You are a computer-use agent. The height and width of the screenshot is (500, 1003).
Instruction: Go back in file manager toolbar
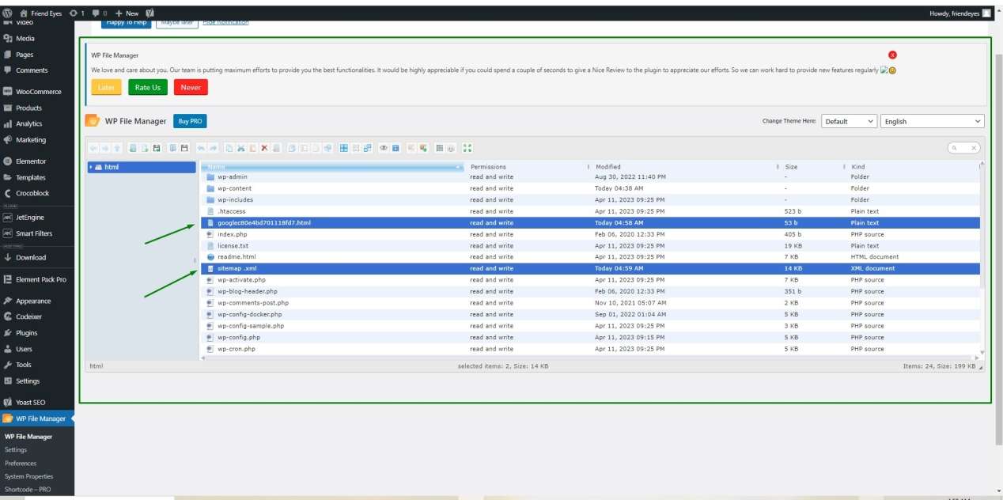click(93, 148)
